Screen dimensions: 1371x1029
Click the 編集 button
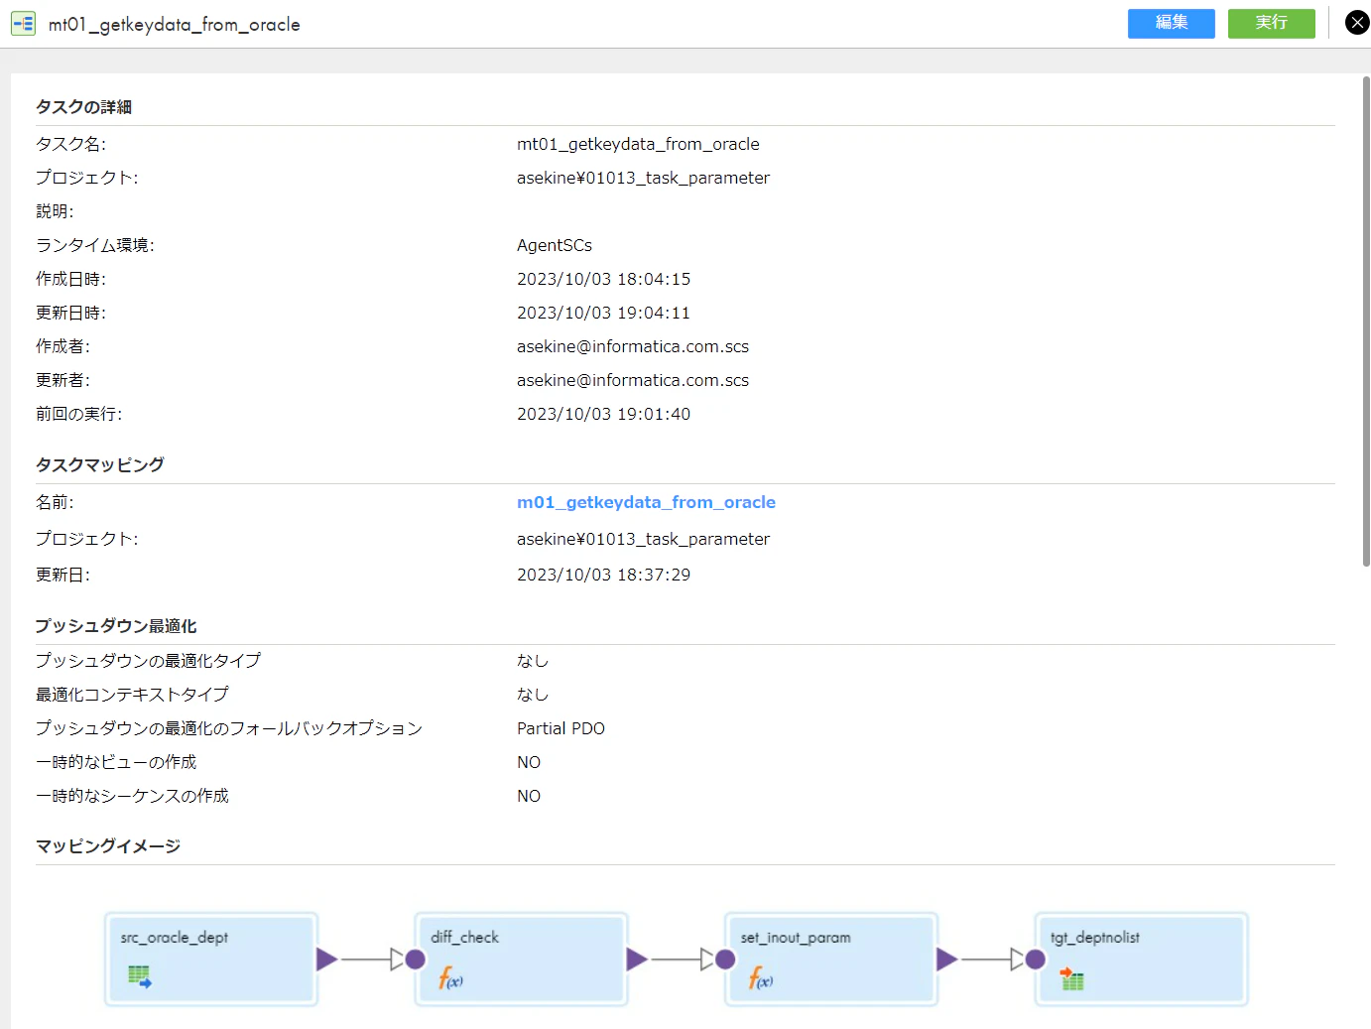[x=1171, y=23]
